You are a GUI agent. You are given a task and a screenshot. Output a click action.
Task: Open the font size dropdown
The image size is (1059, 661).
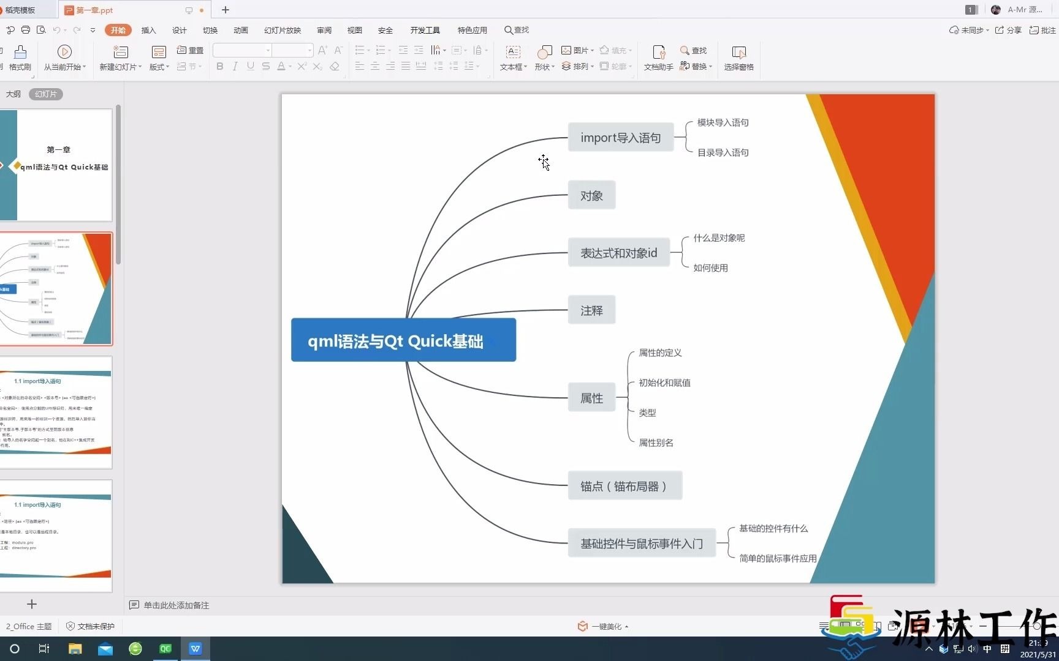tap(309, 50)
